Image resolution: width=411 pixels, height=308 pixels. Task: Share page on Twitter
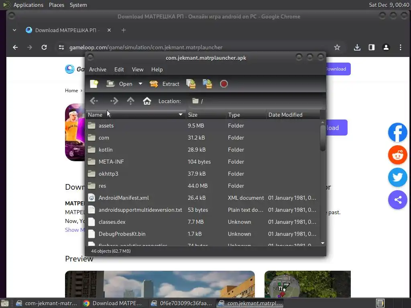(x=397, y=177)
